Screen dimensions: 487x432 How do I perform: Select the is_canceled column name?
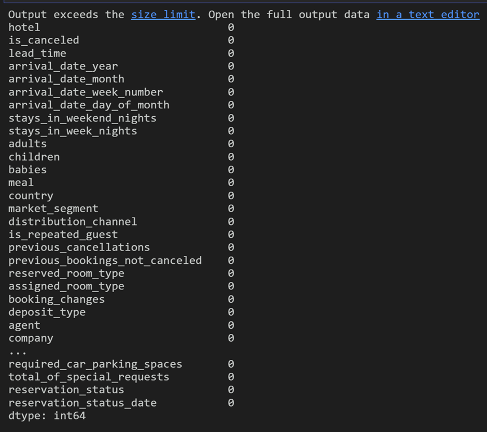tap(44, 41)
